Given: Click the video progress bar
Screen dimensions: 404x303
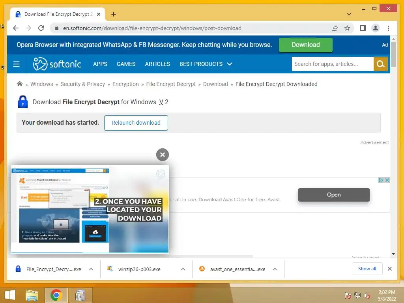Looking at the screenshot, I should point(90,252).
